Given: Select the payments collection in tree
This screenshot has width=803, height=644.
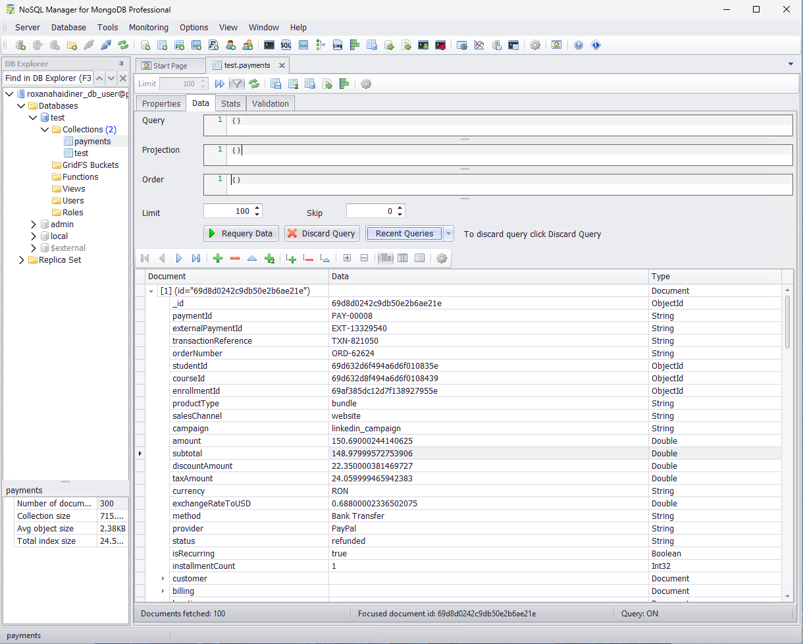Looking at the screenshot, I should [92, 141].
